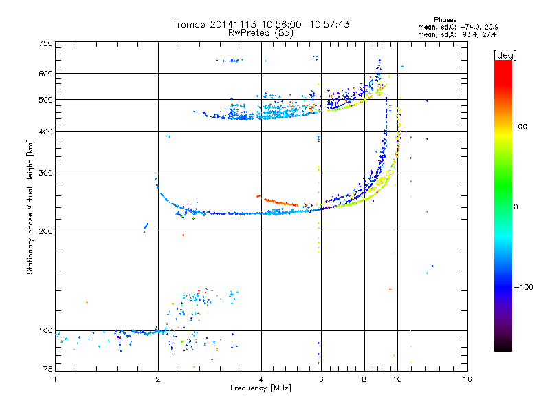Click the black bottom of the phase colorbar
The height and width of the screenshot is (413, 550).
(x=503, y=346)
